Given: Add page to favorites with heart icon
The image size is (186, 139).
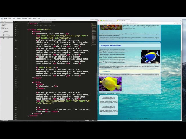Looking at the screenshot, I should tap(174, 23).
